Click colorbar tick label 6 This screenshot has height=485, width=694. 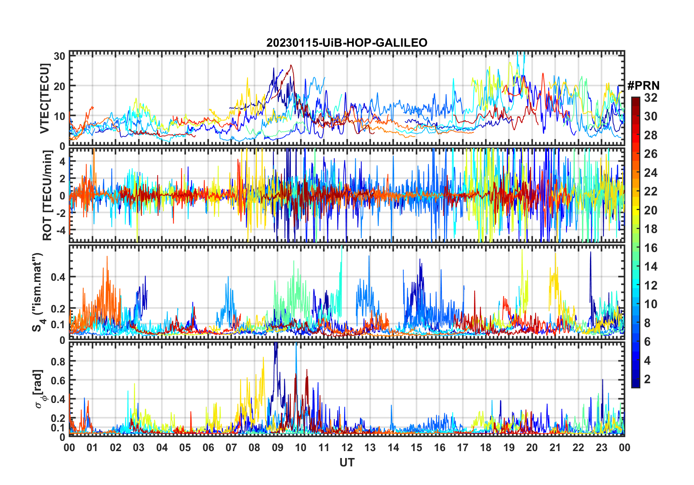647,342
